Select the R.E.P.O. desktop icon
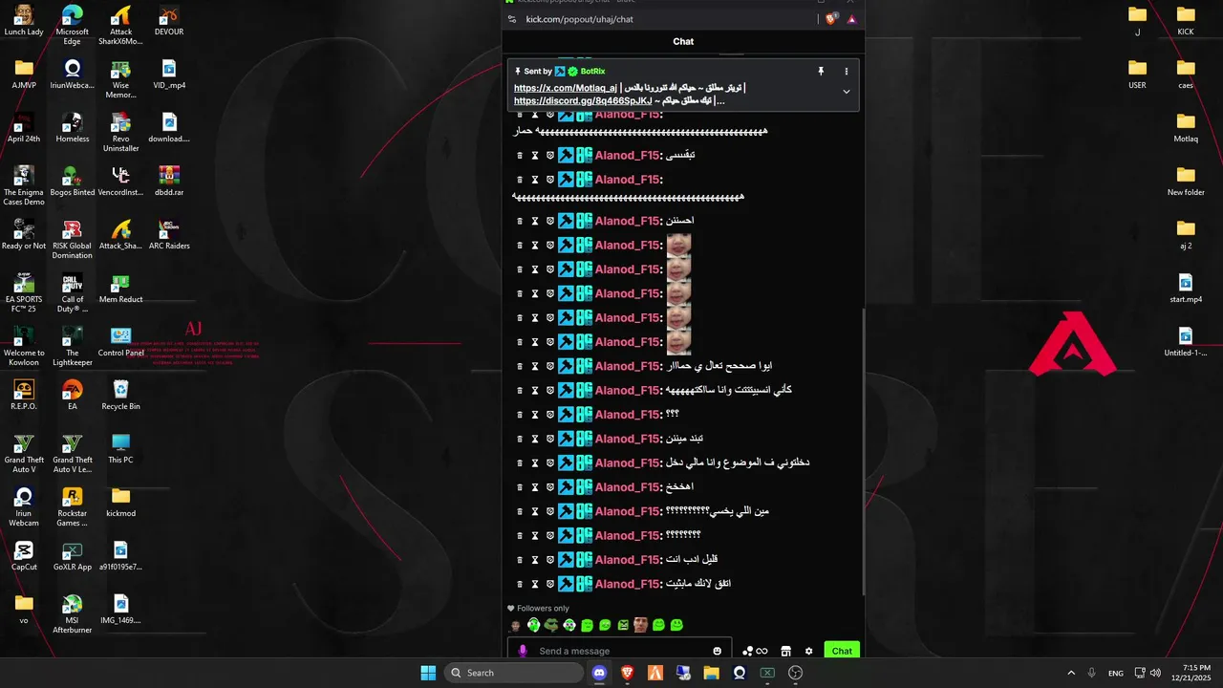Screen dimensions: 1223x688 coord(24,396)
